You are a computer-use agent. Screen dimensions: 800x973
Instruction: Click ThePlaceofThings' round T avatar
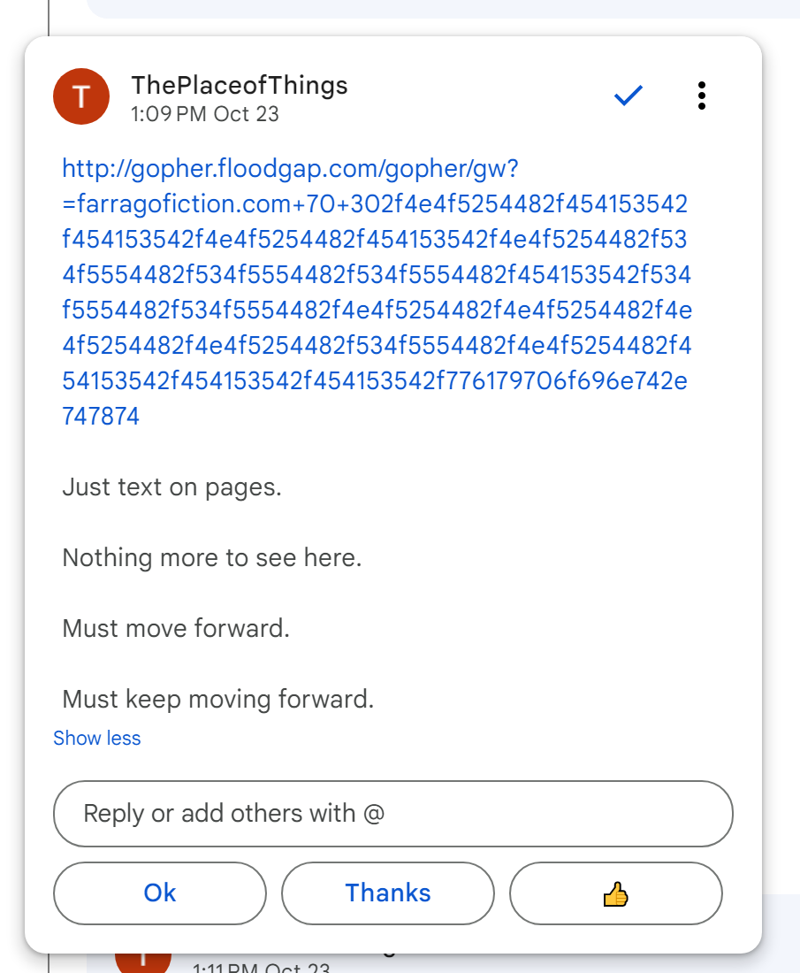81,96
